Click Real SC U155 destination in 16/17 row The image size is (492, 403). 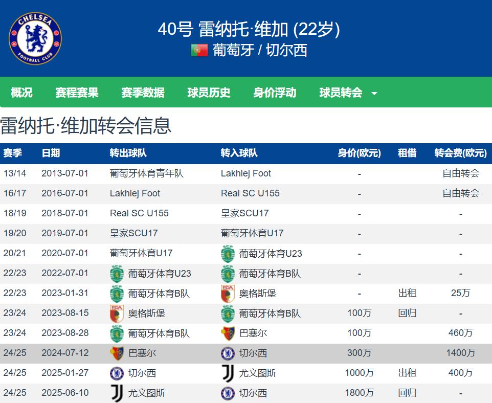(x=251, y=193)
